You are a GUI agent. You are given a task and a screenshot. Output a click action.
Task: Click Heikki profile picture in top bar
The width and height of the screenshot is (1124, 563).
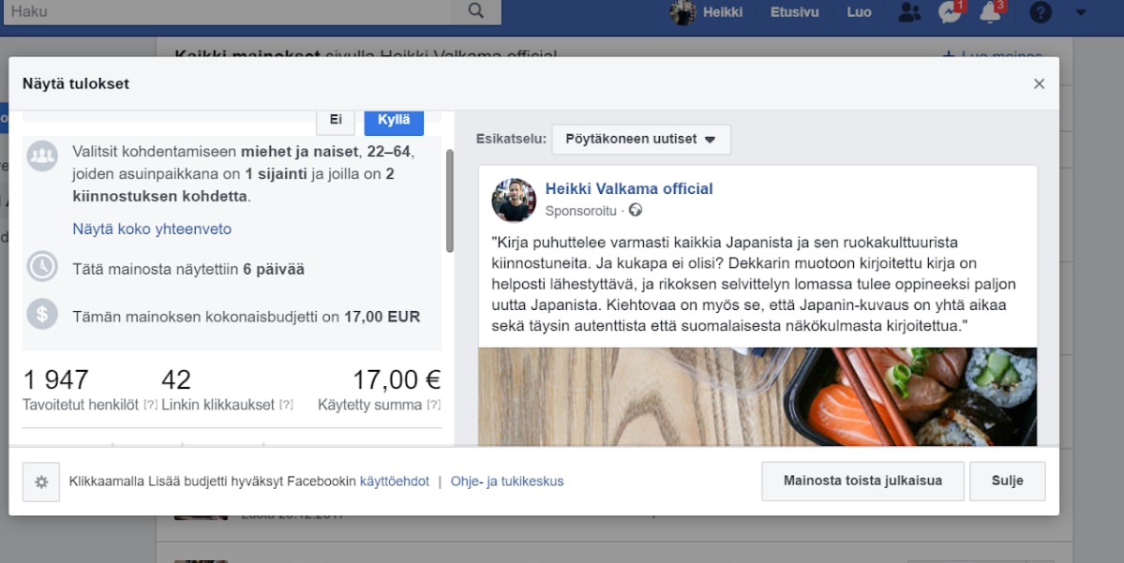point(682,12)
